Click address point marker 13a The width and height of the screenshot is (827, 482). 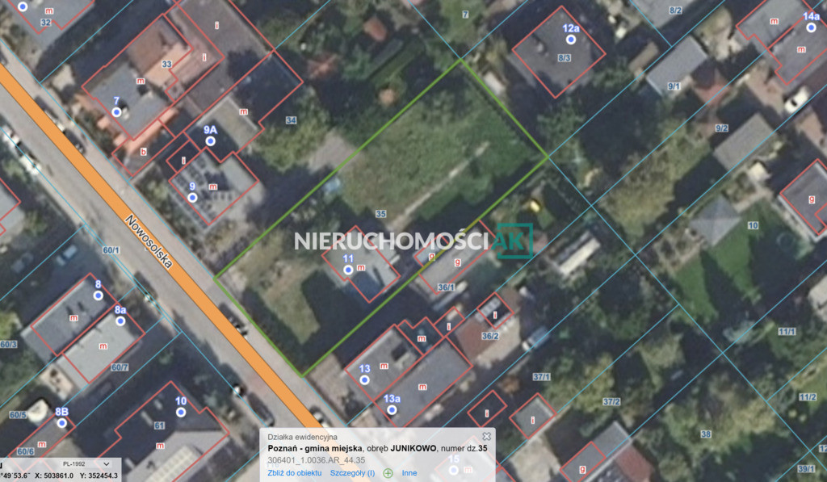pyautogui.click(x=392, y=410)
